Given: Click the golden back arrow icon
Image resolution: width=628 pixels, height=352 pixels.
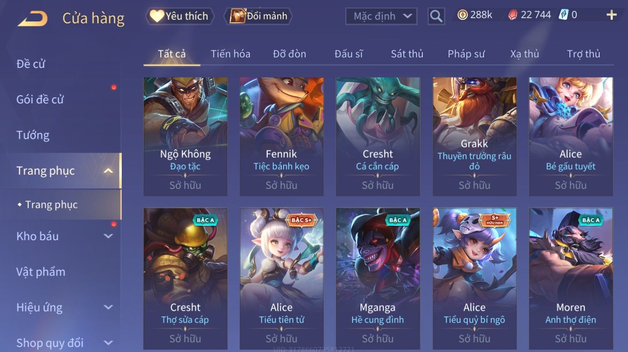Looking at the screenshot, I should pyautogui.click(x=33, y=19).
